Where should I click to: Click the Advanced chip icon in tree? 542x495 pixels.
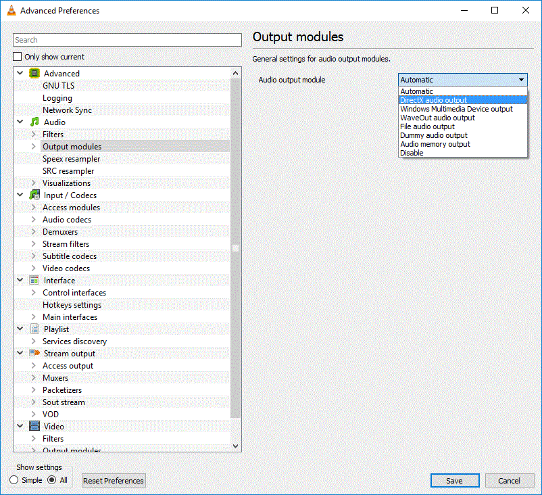34,74
